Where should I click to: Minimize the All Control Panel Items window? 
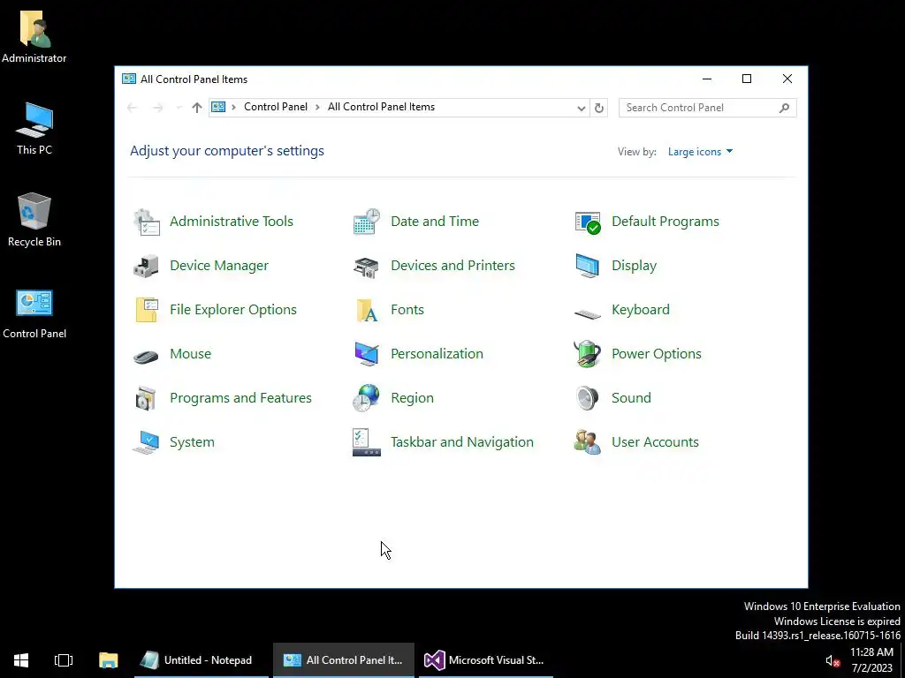coord(707,79)
